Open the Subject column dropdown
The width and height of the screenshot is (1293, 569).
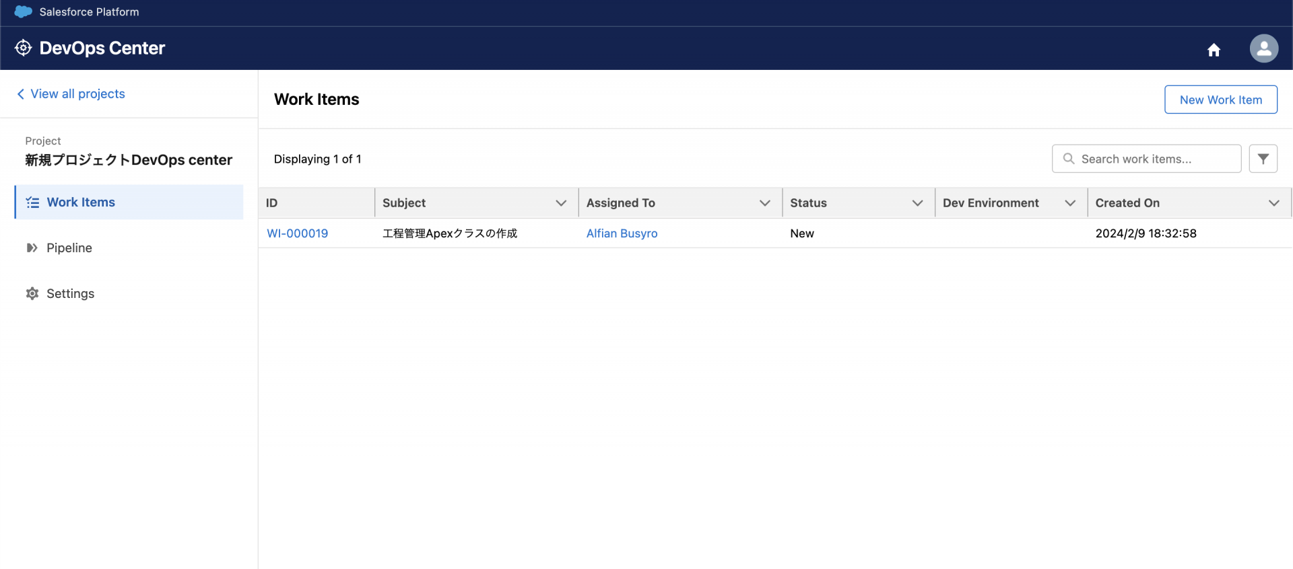click(x=561, y=203)
